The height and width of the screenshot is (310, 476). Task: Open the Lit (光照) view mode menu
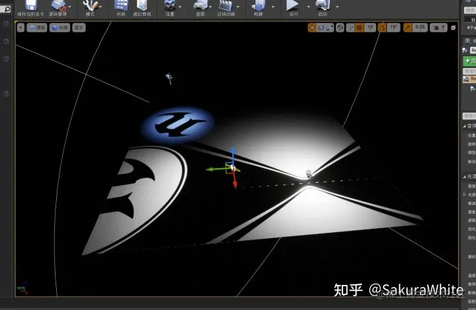[59, 28]
